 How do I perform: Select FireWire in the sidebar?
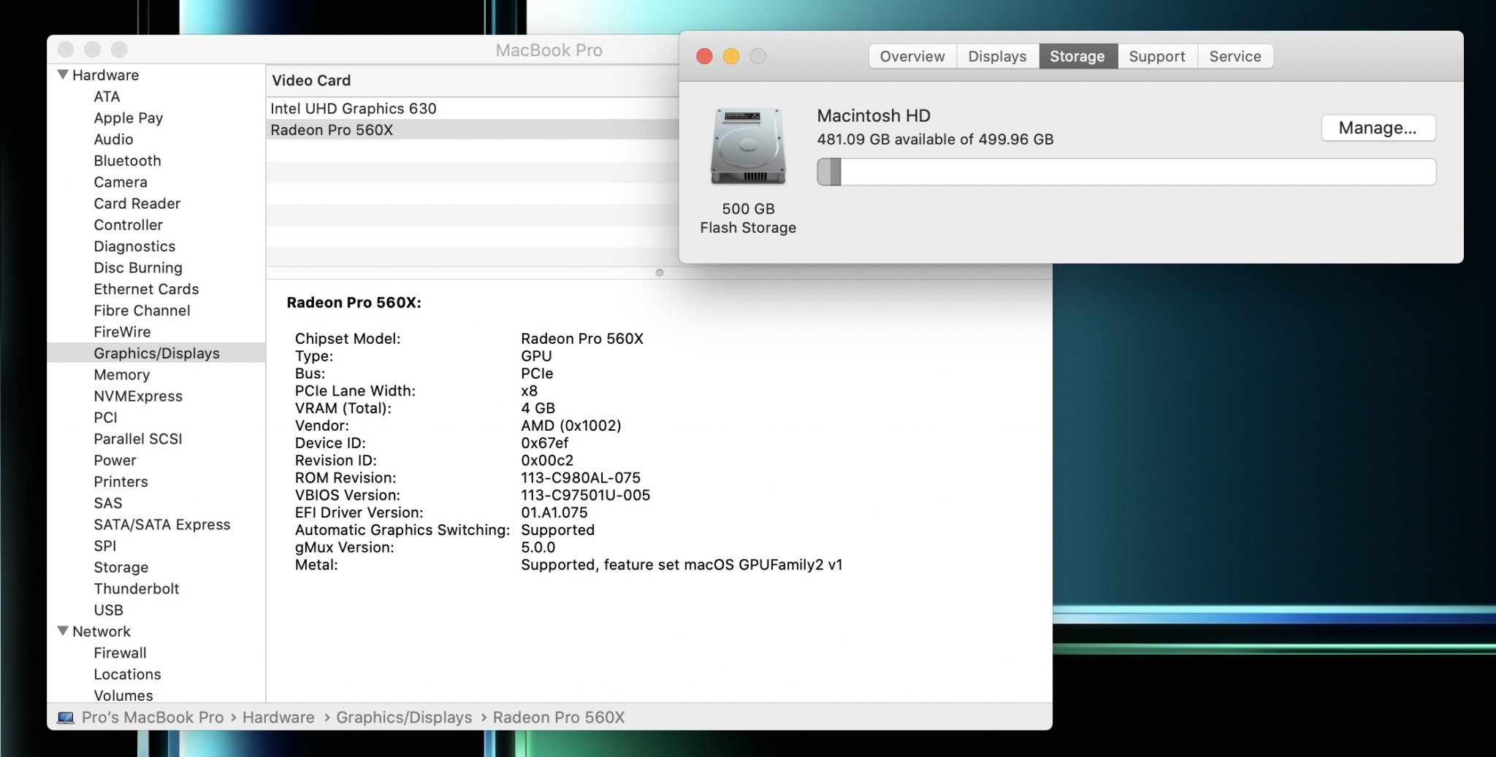tap(122, 332)
